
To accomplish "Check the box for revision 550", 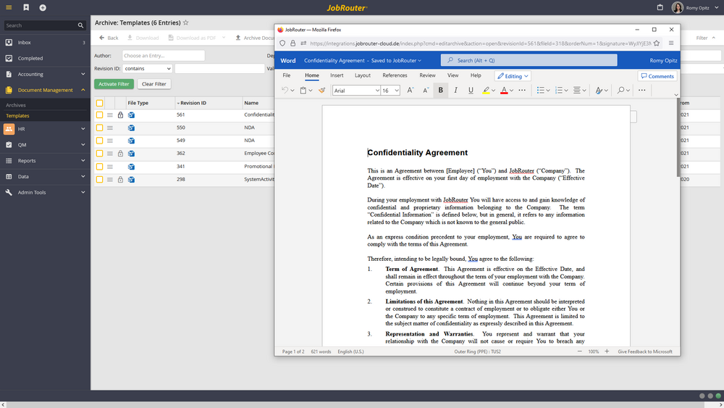I will [x=99, y=128].
